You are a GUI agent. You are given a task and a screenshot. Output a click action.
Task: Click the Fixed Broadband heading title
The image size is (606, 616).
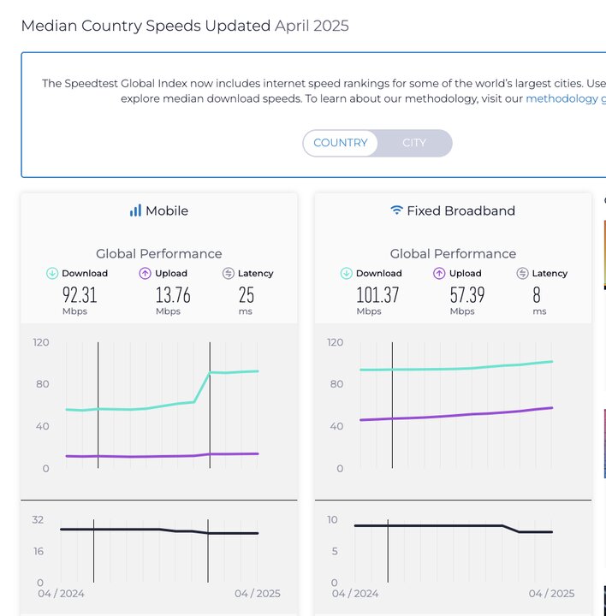point(460,210)
